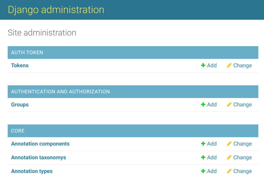Open the Tokens model list
This screenshot has height=177, width=264.
pos(20,66)
